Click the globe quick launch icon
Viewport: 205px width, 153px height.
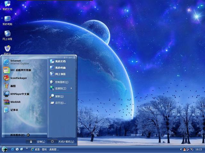click(x=17, y=149)
